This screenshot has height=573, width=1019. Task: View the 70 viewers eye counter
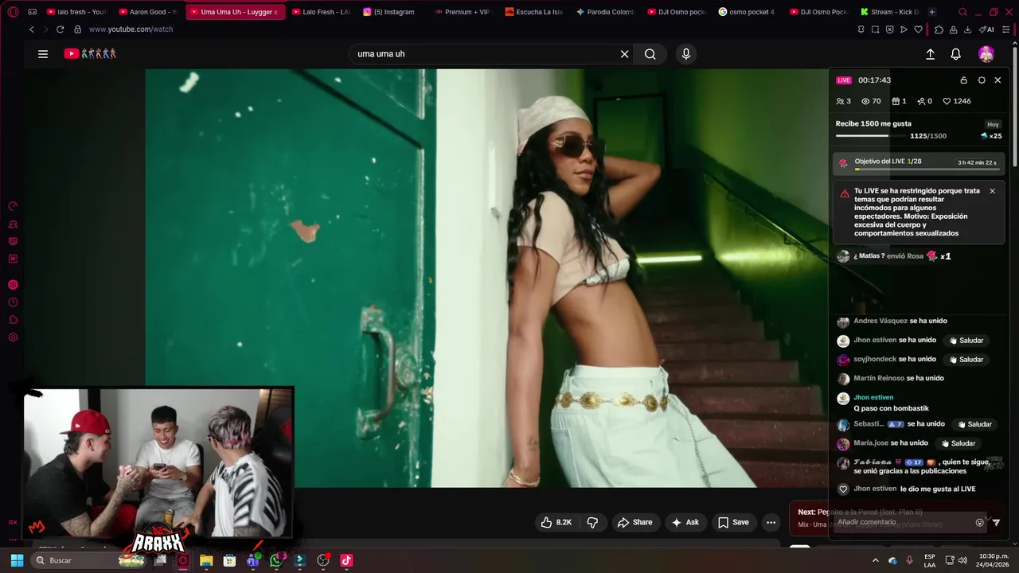coord(871,101)
